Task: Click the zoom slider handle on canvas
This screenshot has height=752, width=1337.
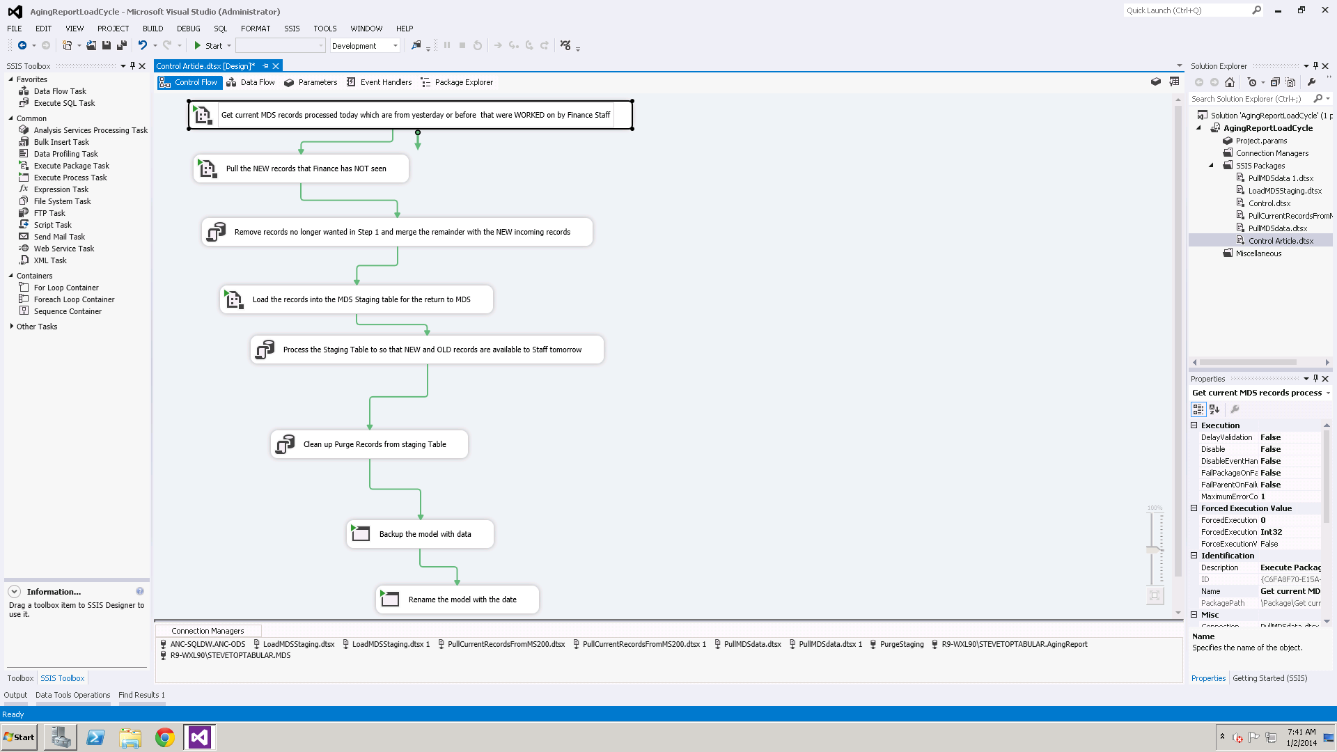Action: [1154, 550]
